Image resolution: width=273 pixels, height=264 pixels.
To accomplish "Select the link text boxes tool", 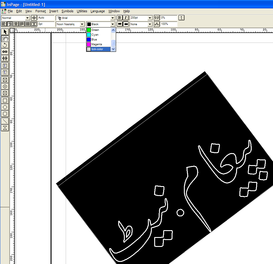I will coord(5,52).
